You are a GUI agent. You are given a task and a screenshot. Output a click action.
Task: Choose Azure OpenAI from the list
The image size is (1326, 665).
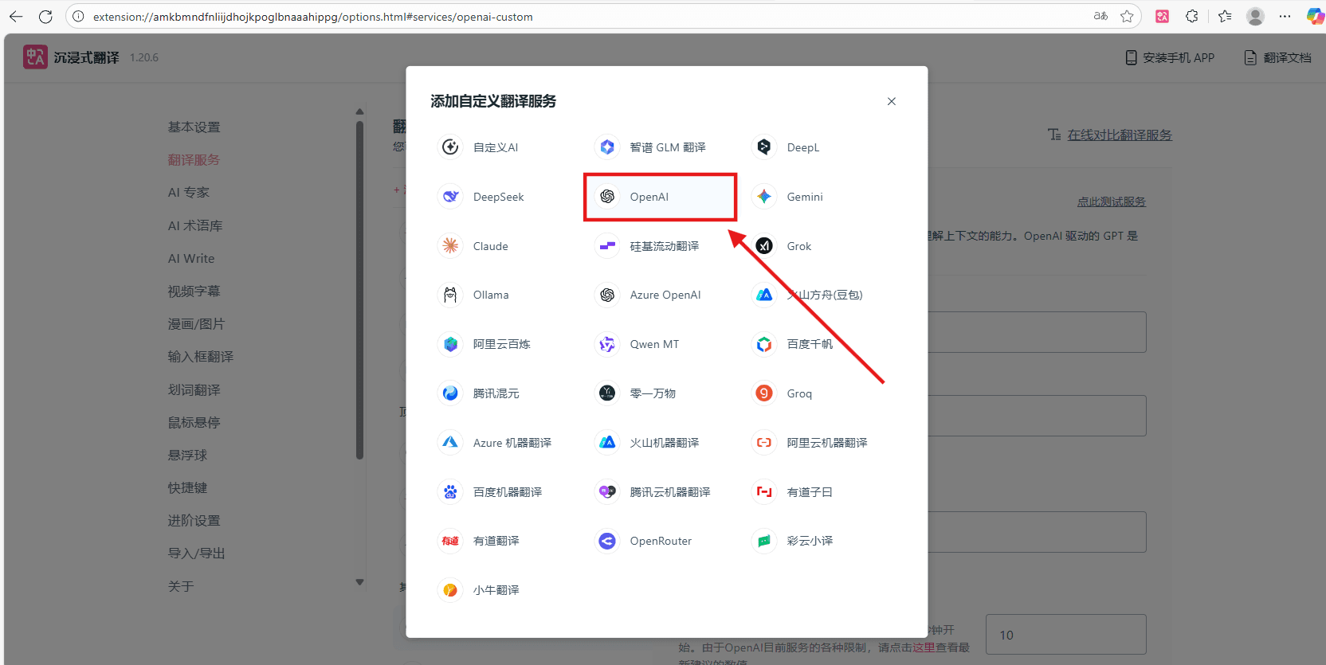pyautogui.click(x=665, y=295)
